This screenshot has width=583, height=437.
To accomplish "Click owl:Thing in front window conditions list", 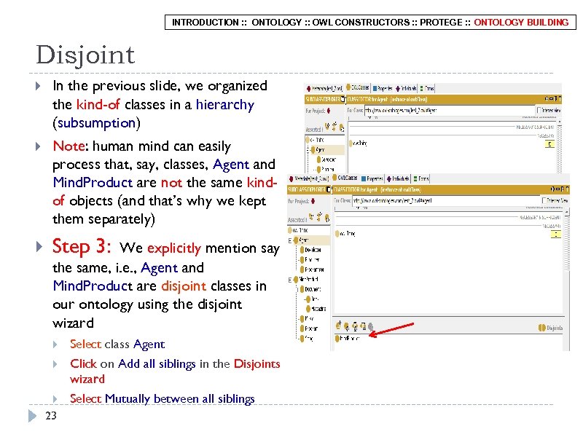I will pyautogui.click(x=345, y=234).
